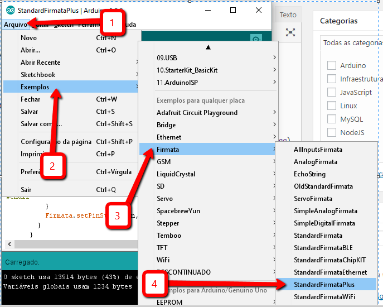Open the 'Todas as categorias' dropdown

[x=352, y=43]
